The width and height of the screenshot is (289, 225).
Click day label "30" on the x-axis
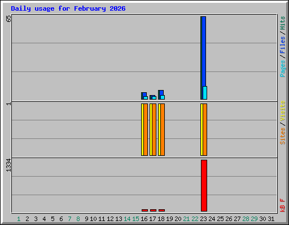coord(262,219)
